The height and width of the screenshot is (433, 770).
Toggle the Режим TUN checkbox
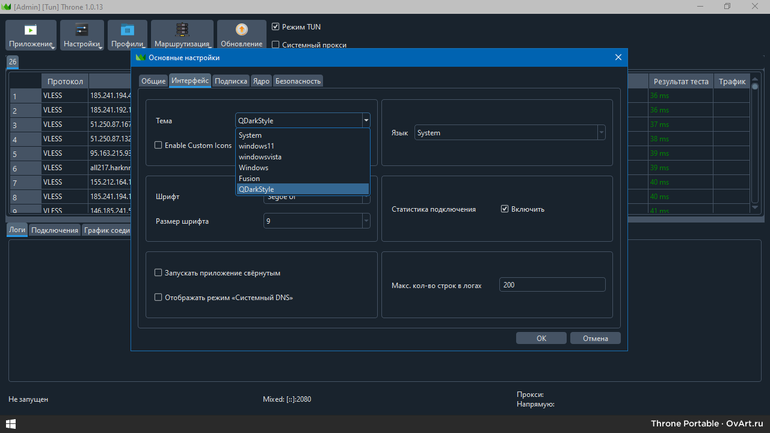(276, 27)
